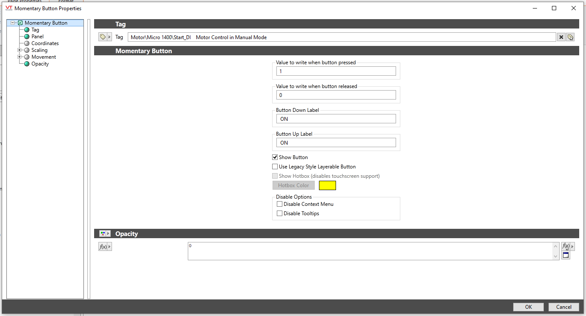
Task: Expand the Scaling tree node
Action: point(19,50)
